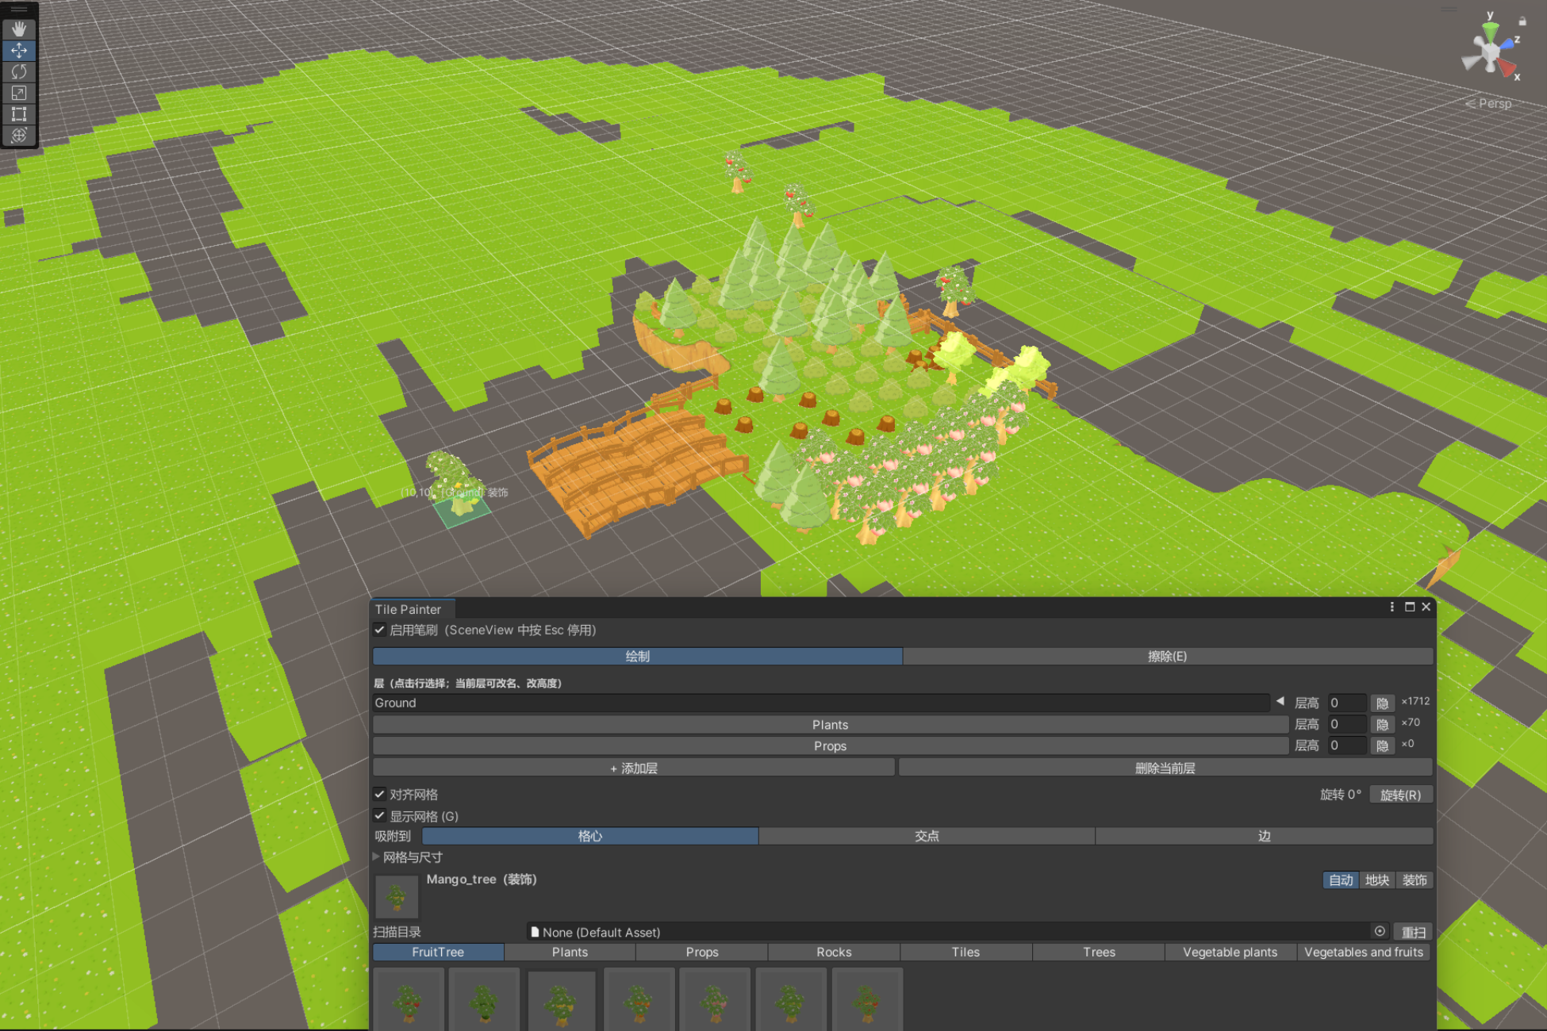This screenshot has height=1031, width=1547.
Task: Set snap mode to 交点 intersection
Action: pyautogui.click(x=927, y=836)
